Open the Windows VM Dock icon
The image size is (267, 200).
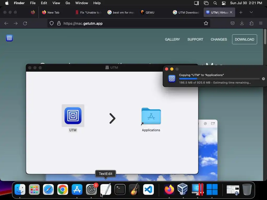(212, 190)
